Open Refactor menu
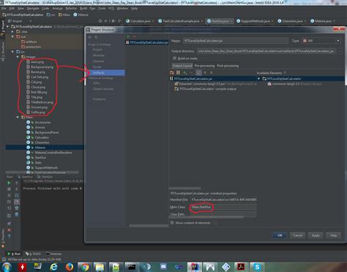Viewport: 347px width, 272px height. [x=71, y=8]
